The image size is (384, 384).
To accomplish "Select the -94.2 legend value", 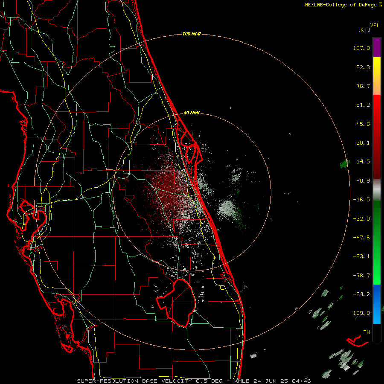I will click(361, 294).
